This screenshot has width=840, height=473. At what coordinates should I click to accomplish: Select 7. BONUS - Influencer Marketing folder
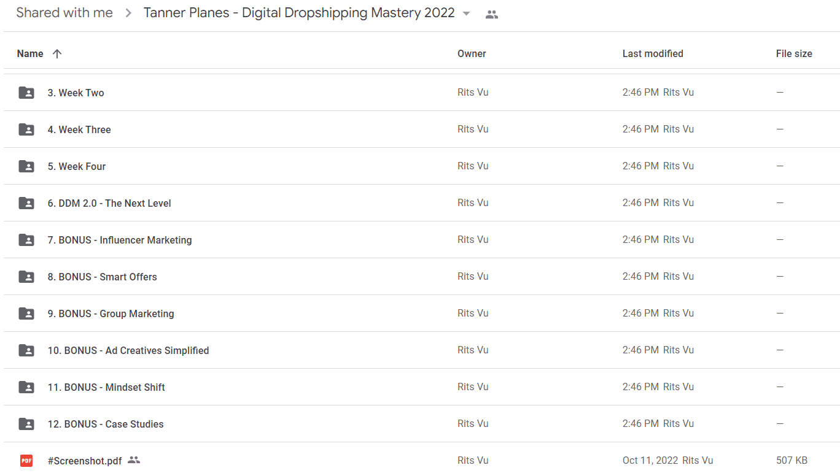click(422, 240)
